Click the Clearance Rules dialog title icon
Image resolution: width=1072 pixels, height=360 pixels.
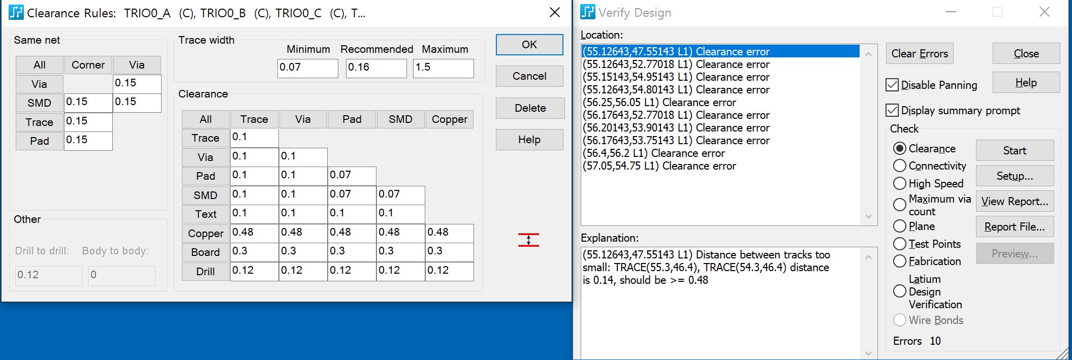[16, 13]
